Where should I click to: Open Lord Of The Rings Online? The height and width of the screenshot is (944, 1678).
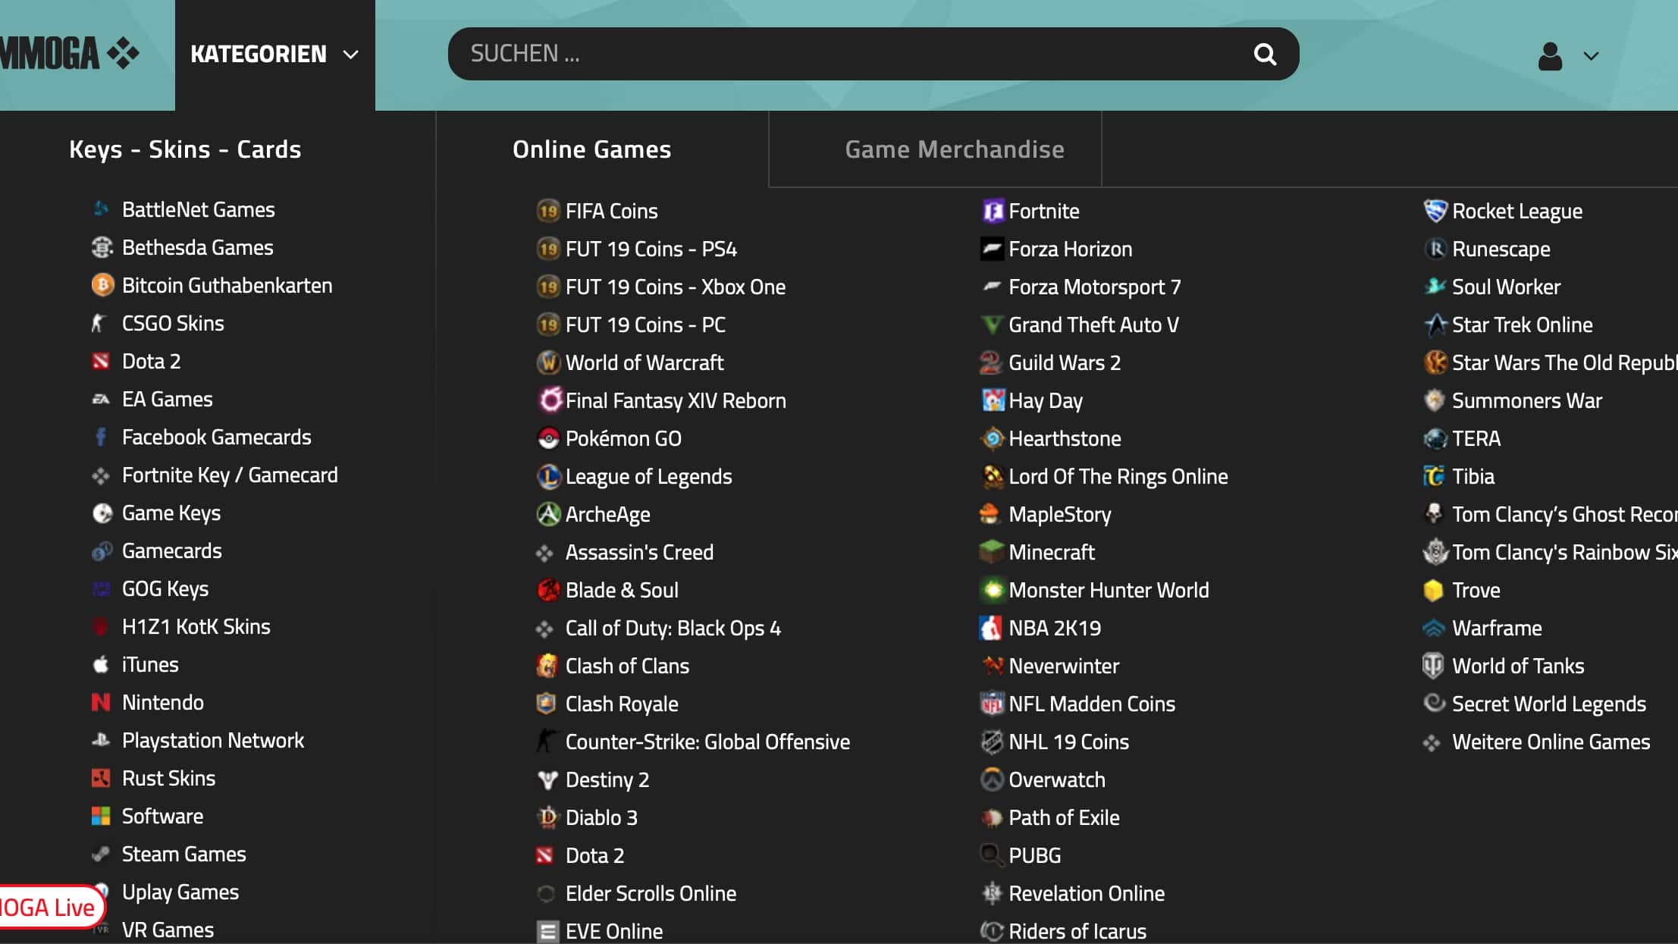[1118, 476]
